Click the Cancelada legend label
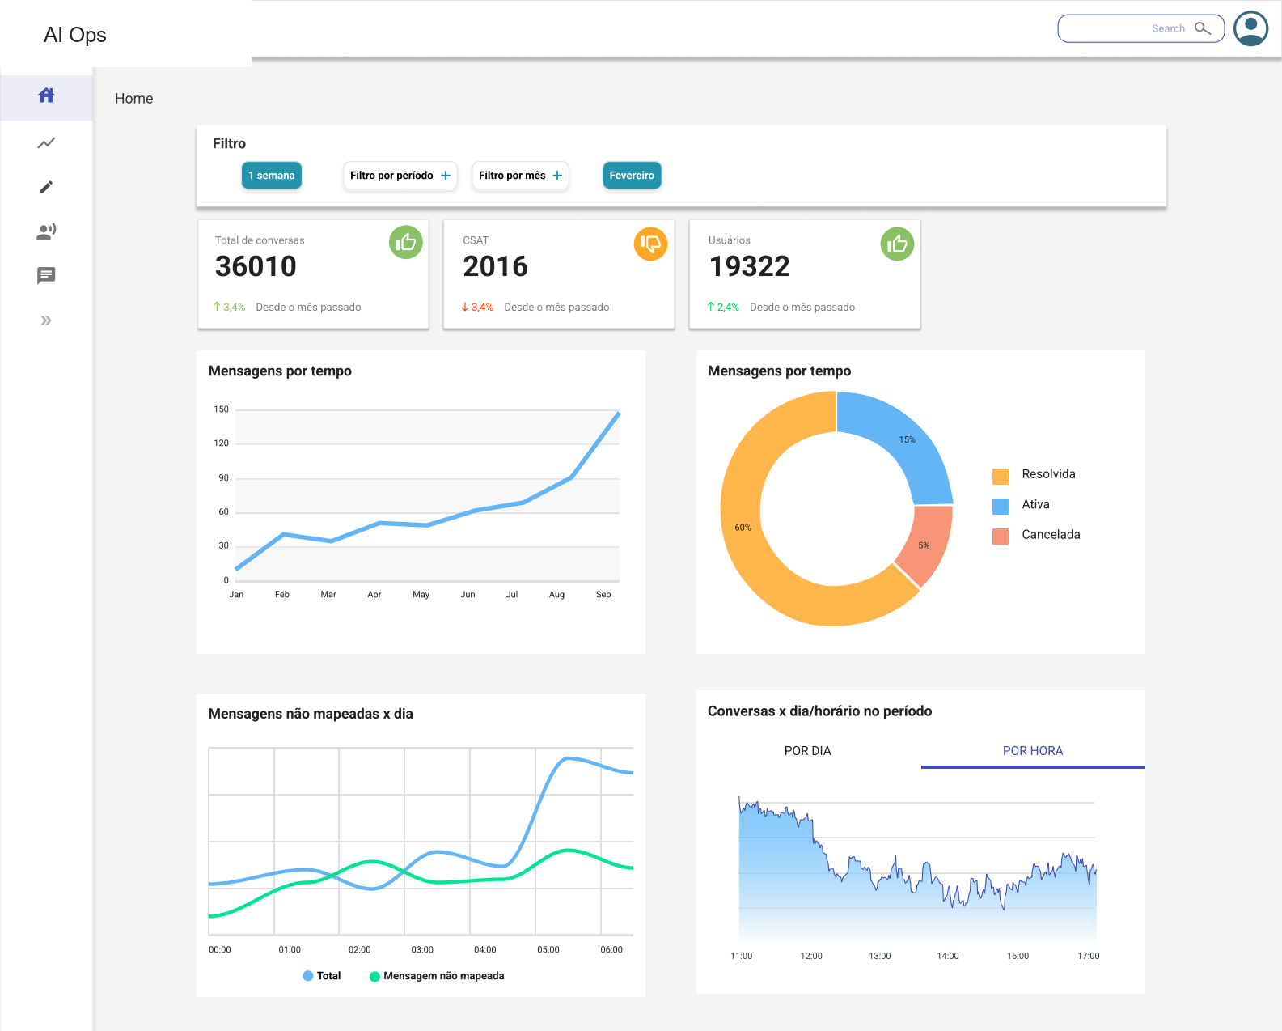The image size is (1282, 1031). [x=1051, y=535]
